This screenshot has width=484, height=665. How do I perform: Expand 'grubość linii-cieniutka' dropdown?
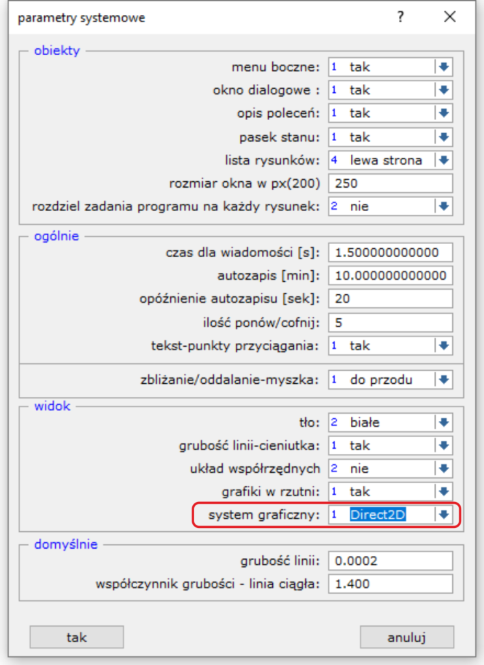click(x=444, y=445)
